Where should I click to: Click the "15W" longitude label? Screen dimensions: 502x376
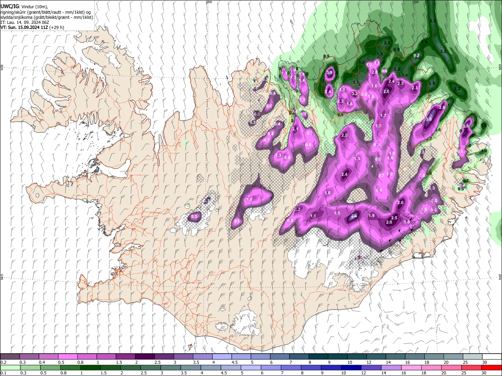[415, 2]
